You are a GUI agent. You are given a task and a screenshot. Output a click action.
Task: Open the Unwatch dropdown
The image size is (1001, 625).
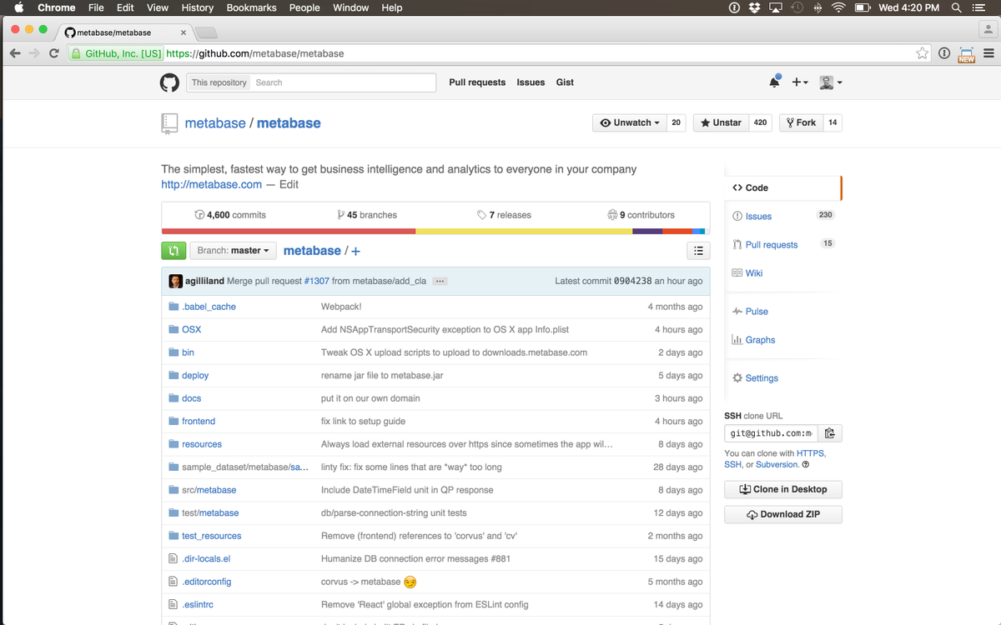coord(630,122)
